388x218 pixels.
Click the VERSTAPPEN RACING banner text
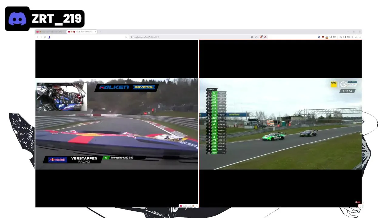point(84,160)
